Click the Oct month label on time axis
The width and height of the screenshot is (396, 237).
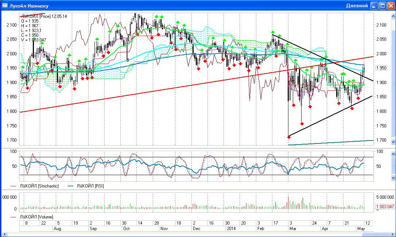click(x=126, y=229)
